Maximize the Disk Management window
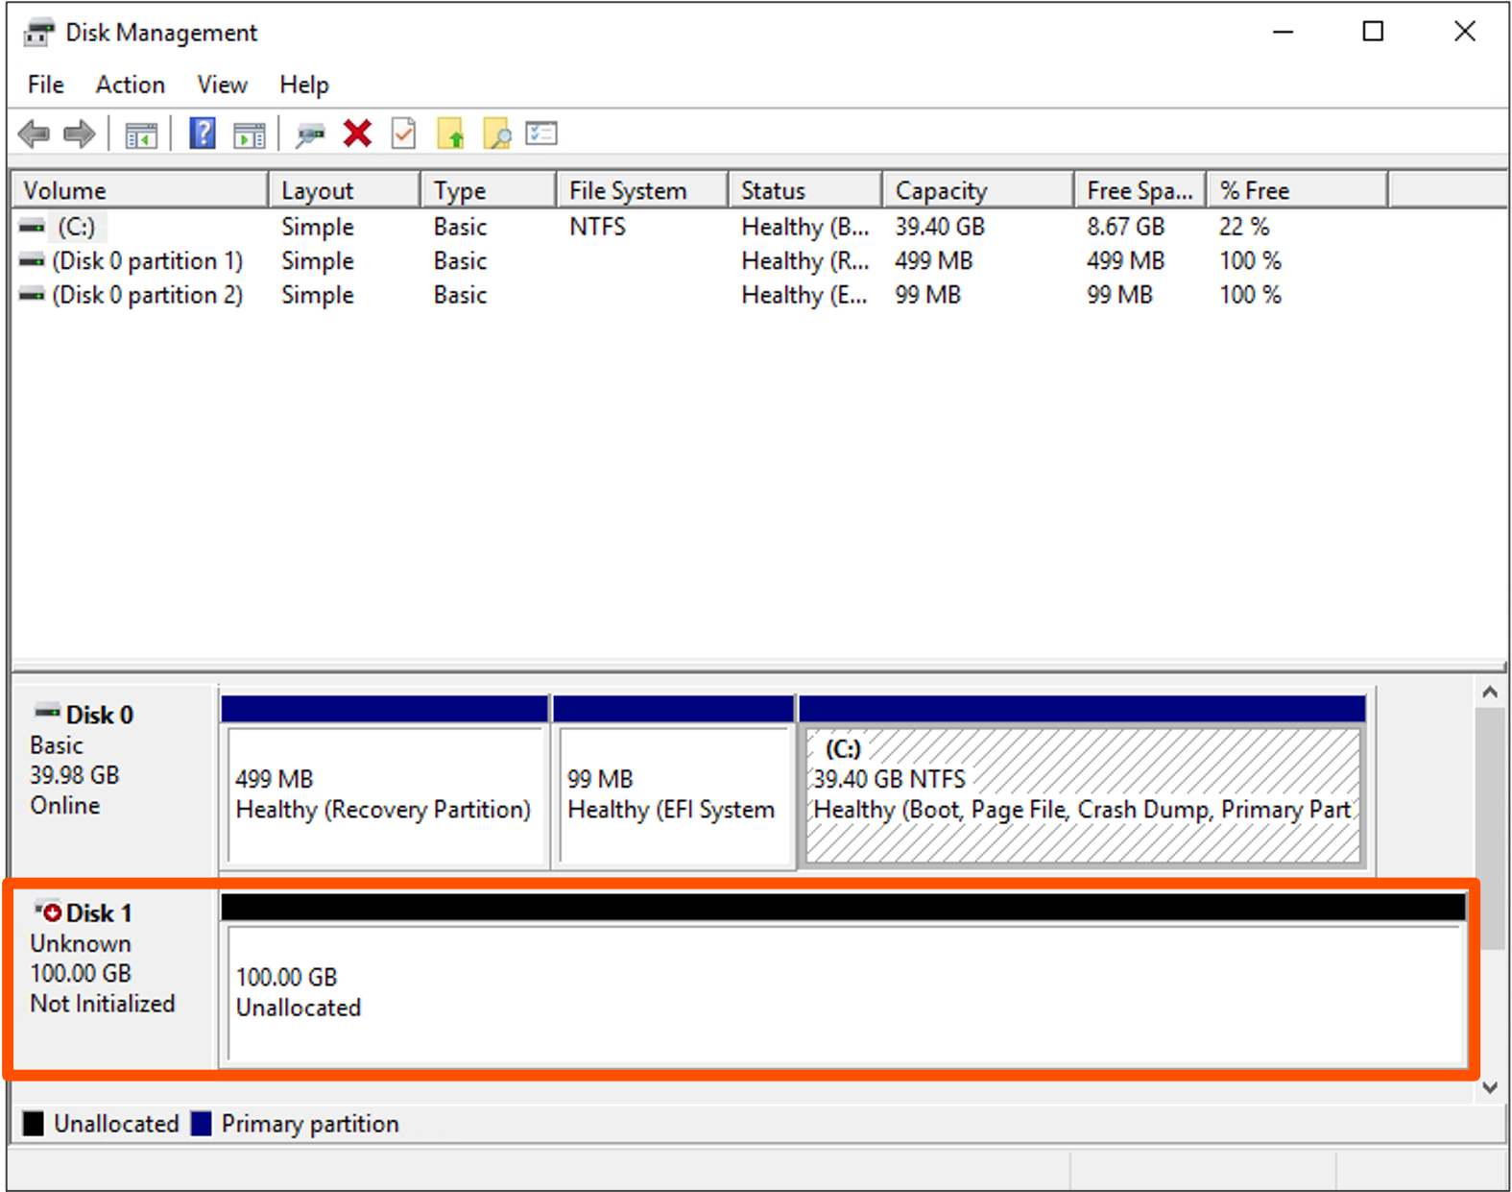The width and height of the screenshot is (1512, 1192). 1373,32
